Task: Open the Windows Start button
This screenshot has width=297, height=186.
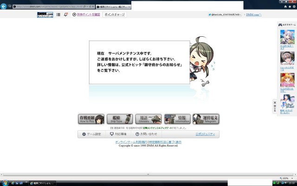Action: 5,183
